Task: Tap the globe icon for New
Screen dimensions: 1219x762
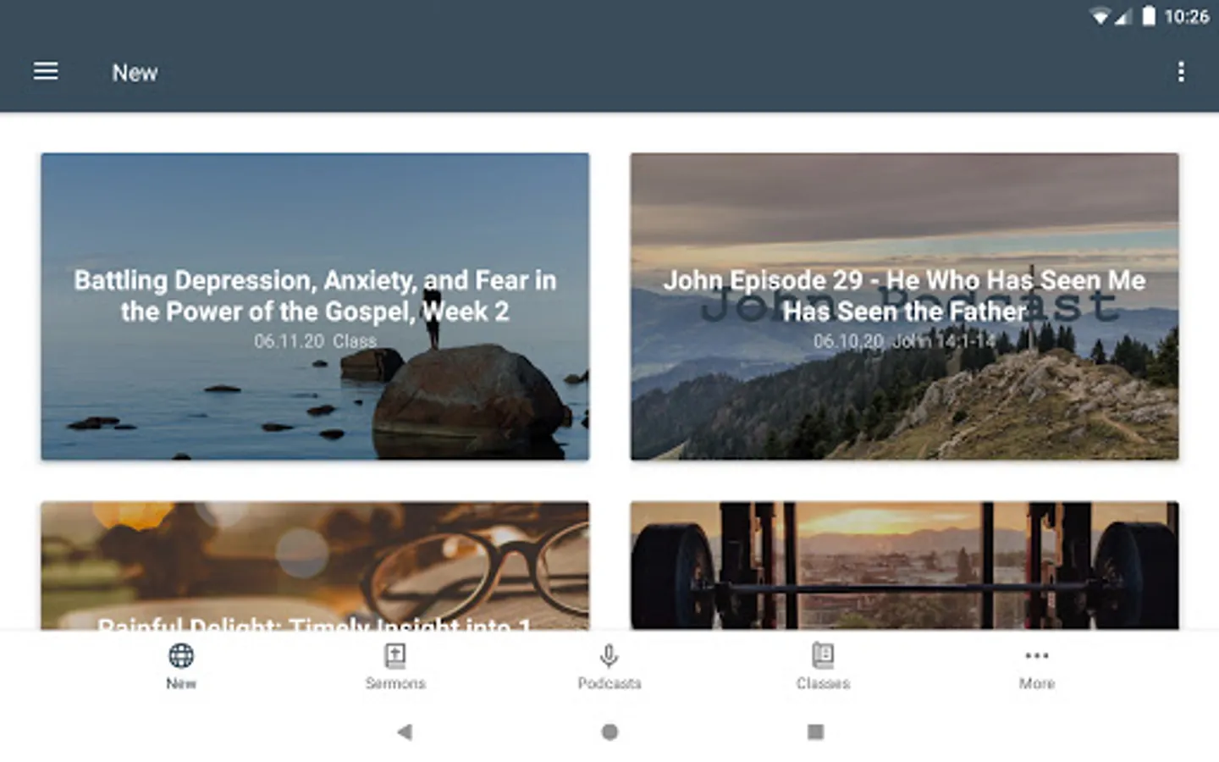Action: [181, 655]
